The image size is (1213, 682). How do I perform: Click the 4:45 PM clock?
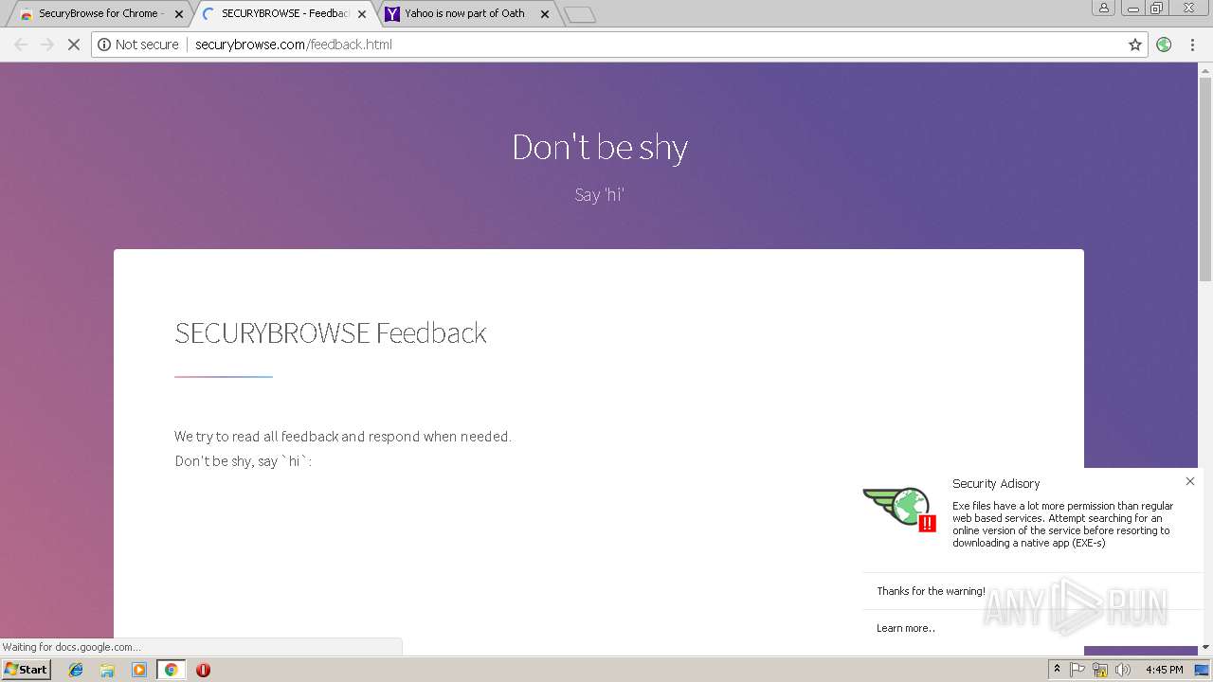pyautogui.click(x=1164, y=670)
